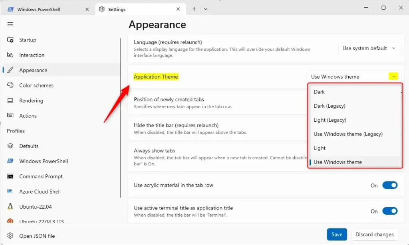409x245 pixels.
Task: Click the Profiles section header
Action: point(16,131)
